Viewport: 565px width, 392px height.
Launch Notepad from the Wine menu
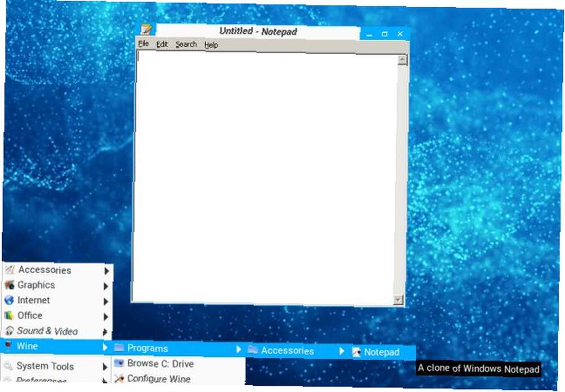point(382,353)
